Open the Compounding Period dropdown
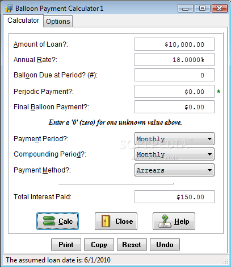The width and height of the screenshot is (231, 267). tap(174, 154)
